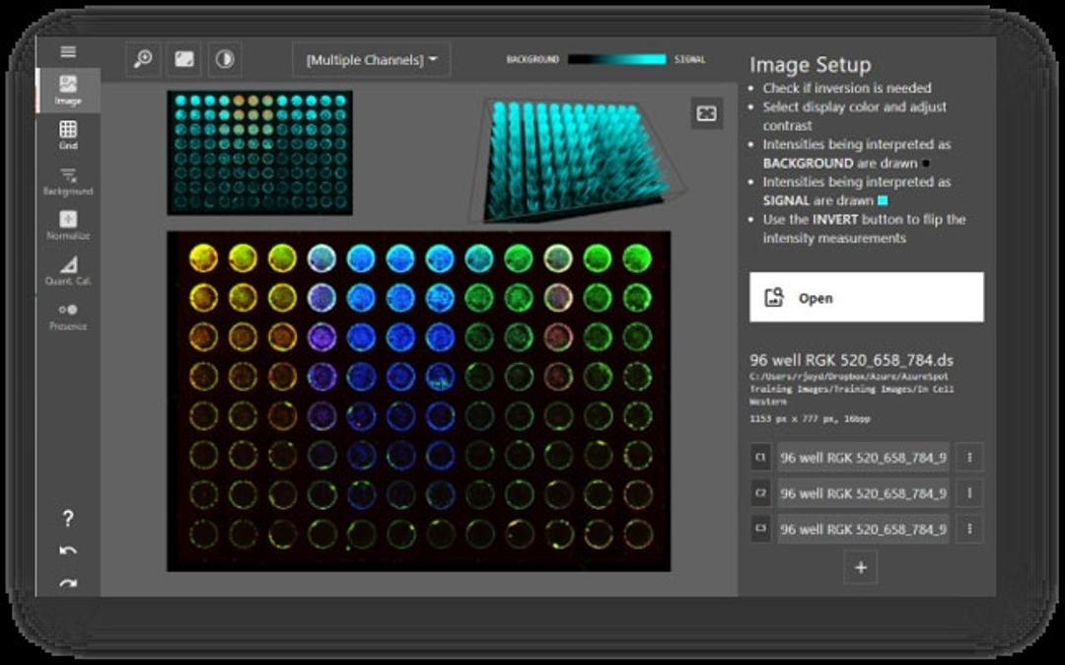Viewport: 1065px width, 665px height.
Task: Click the C2 channel file name field
Action: (863, 493)
